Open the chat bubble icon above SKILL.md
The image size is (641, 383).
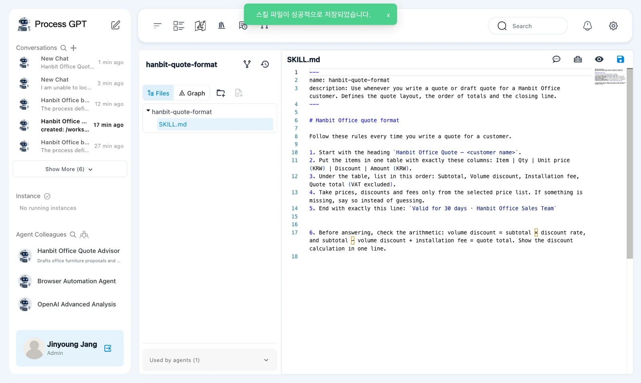click(x=556, y=59)
